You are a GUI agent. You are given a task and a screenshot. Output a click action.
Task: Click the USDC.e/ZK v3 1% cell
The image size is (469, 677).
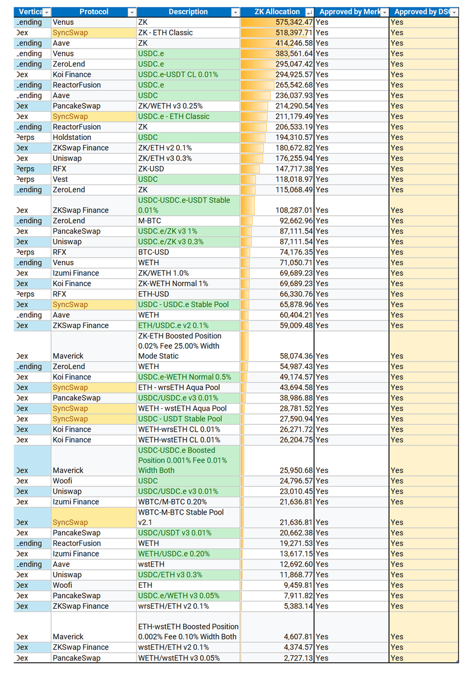tap(188, 231)
